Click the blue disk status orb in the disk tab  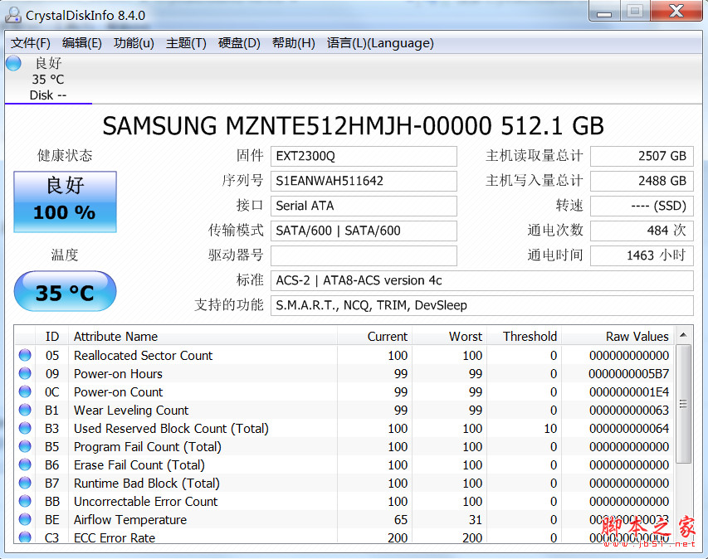pos(13,63)
